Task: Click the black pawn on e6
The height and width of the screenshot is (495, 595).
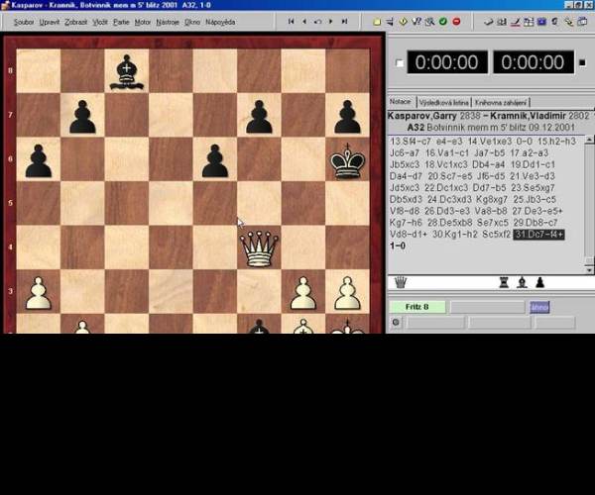Action: (x=215, y=160)
